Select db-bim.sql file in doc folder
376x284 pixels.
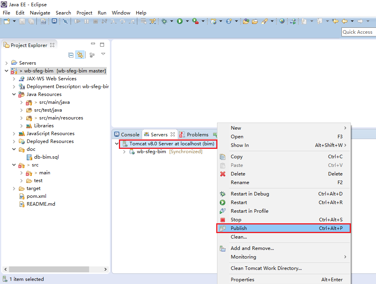(47, 157)
